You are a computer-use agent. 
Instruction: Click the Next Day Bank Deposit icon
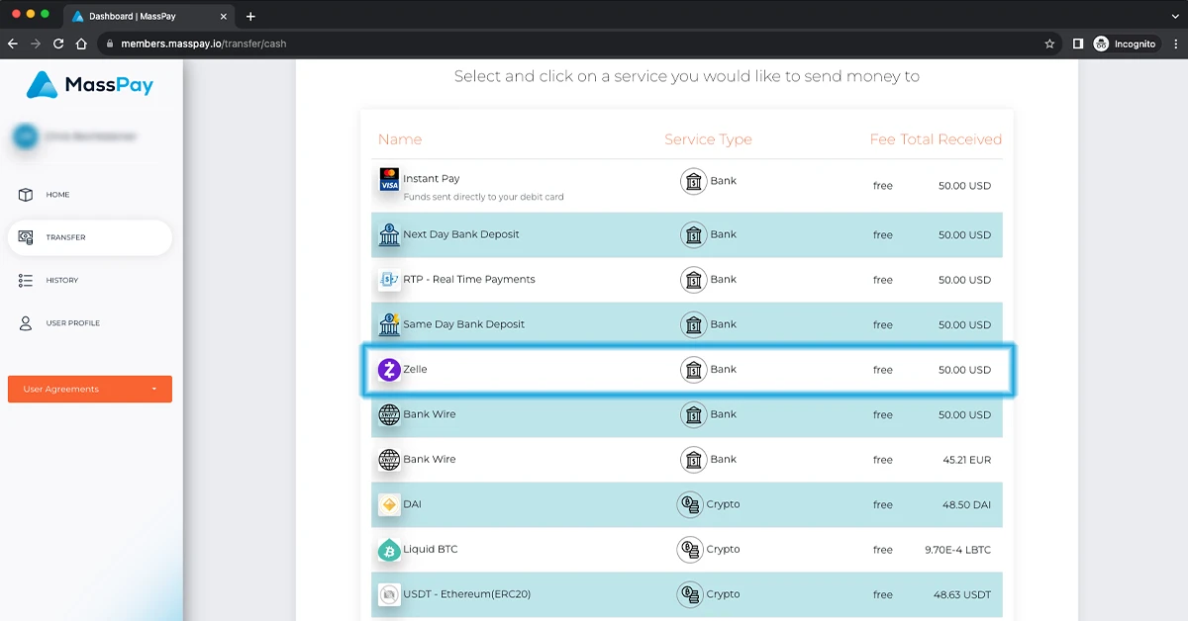(x=389, y=235)
